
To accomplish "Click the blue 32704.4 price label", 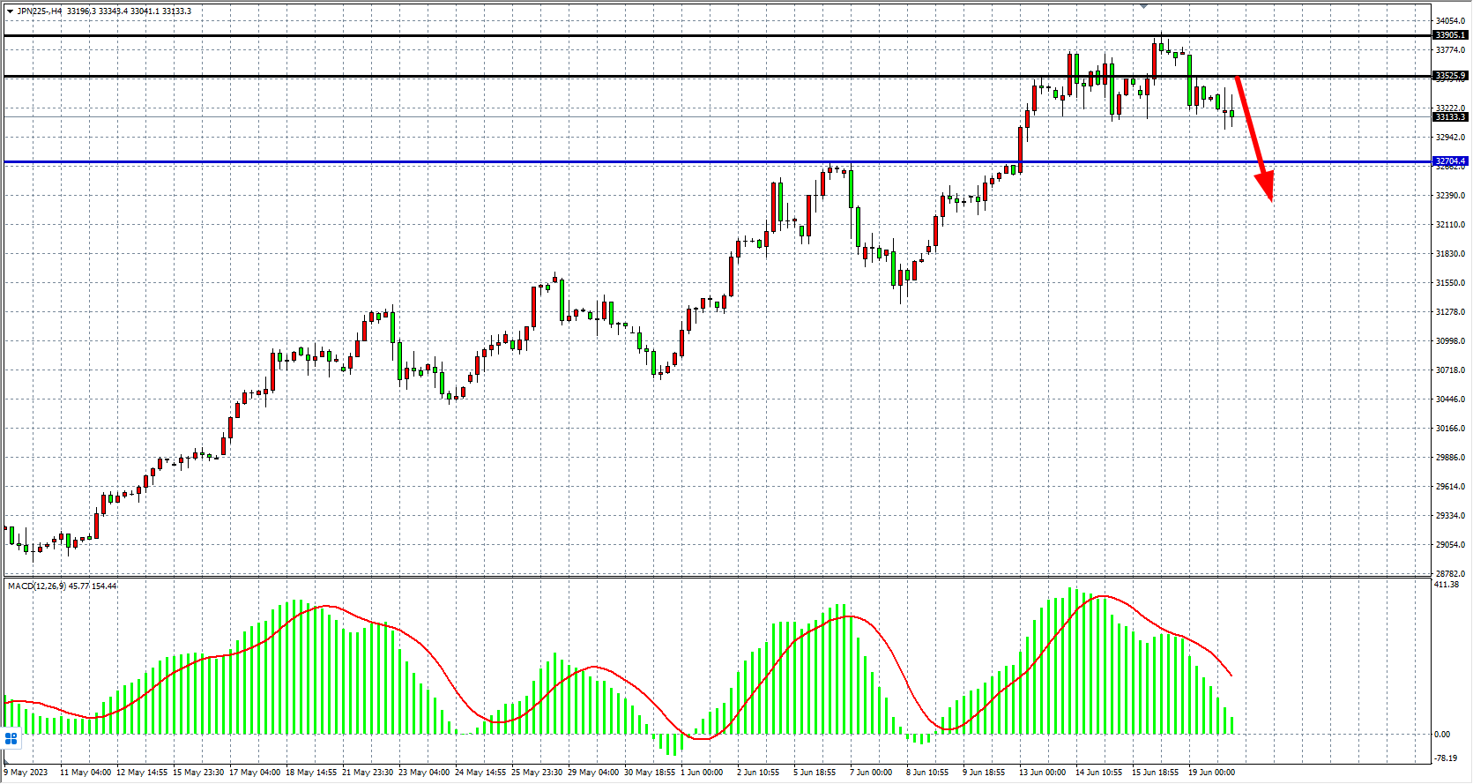I will click(1450, 161).
